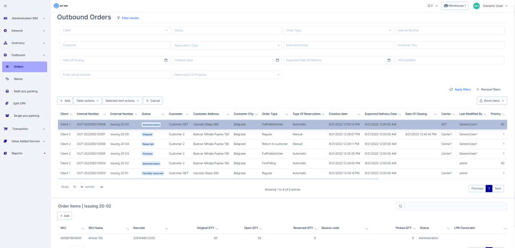Click the search icon in Order items panel

(400, 206)
